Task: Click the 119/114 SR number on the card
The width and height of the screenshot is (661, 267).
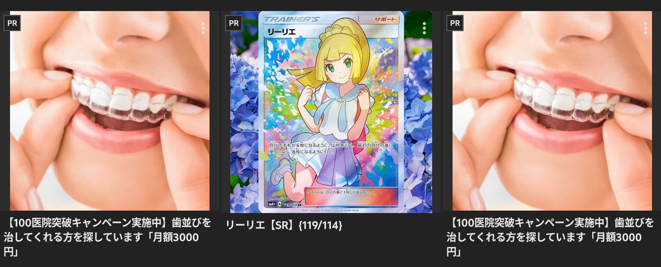Action: 292,205
